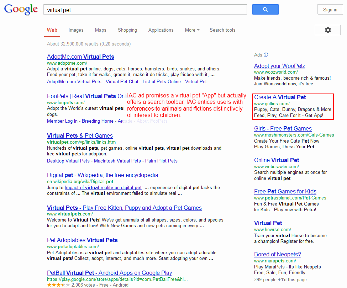Screen dimensions: 347x288
Task: Open the settings gear menu
Action: click(x=328, y=30)
